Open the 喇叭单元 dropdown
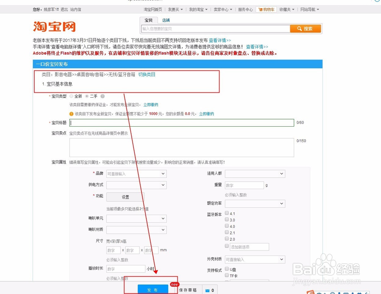The width and height of the screenshot is (381, 294). pyautogui.click(x=136, y=218)
